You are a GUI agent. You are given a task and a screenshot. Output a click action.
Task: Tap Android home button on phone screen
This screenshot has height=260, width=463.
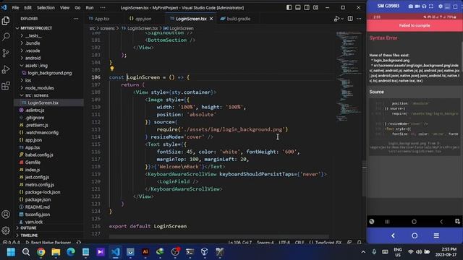tap(414, 222)
